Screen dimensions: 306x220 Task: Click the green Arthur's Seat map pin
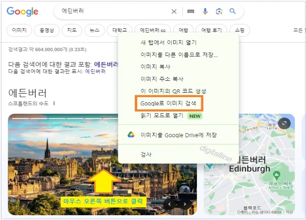tap(276, 175)
